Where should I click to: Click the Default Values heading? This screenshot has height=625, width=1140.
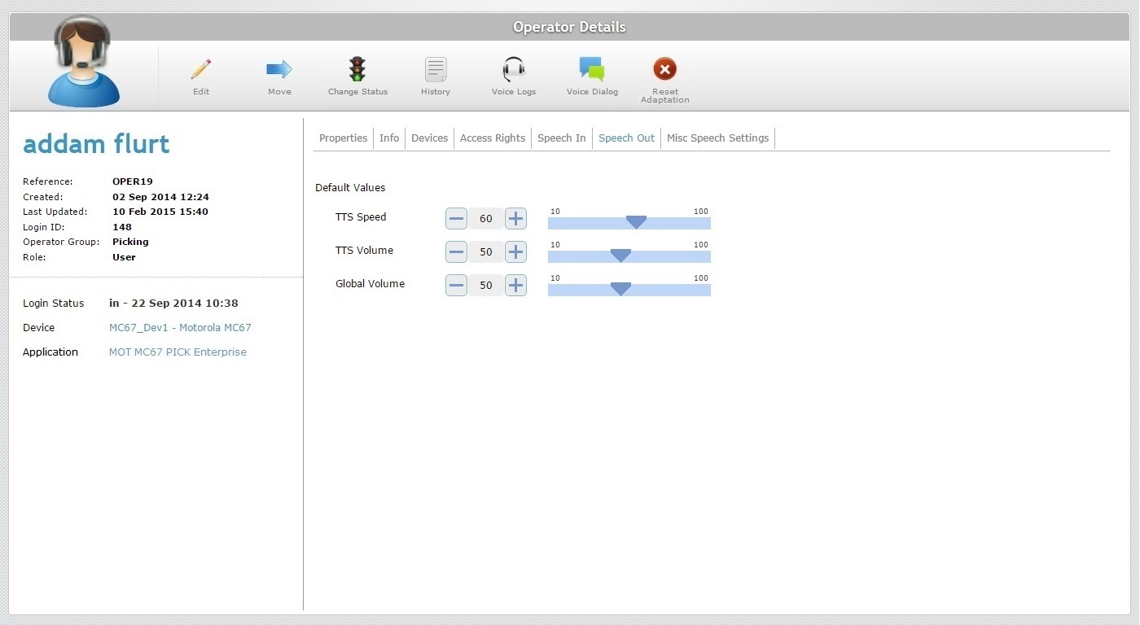[350, 188]
